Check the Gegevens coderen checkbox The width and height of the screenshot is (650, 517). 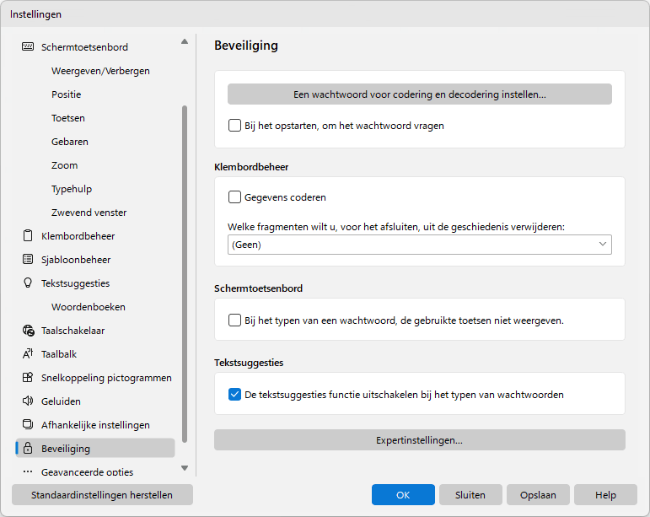pos(234,197)
